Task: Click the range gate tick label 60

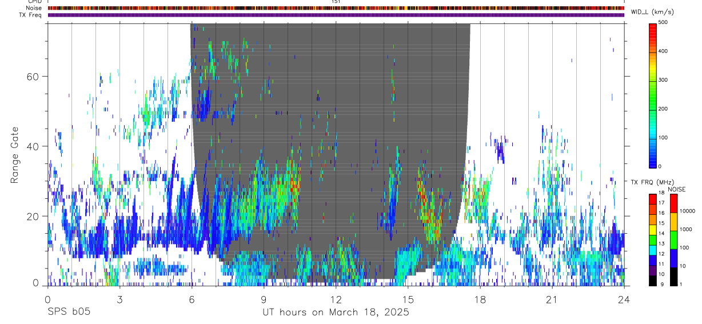Action: tap(34, 77)
